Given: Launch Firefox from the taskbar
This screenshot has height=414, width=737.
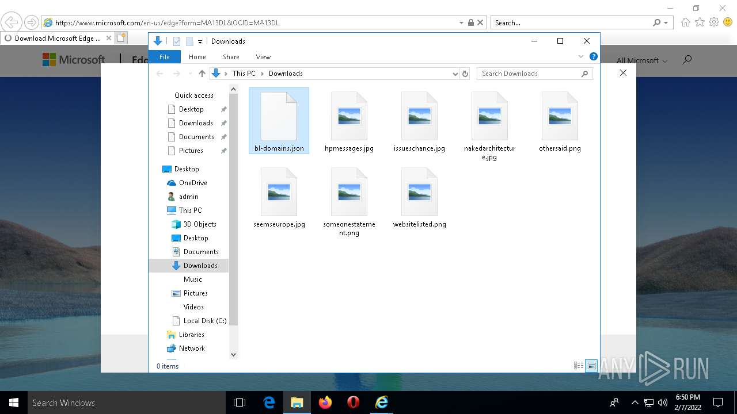Looking at the screenshot, I should pos(325,402).
